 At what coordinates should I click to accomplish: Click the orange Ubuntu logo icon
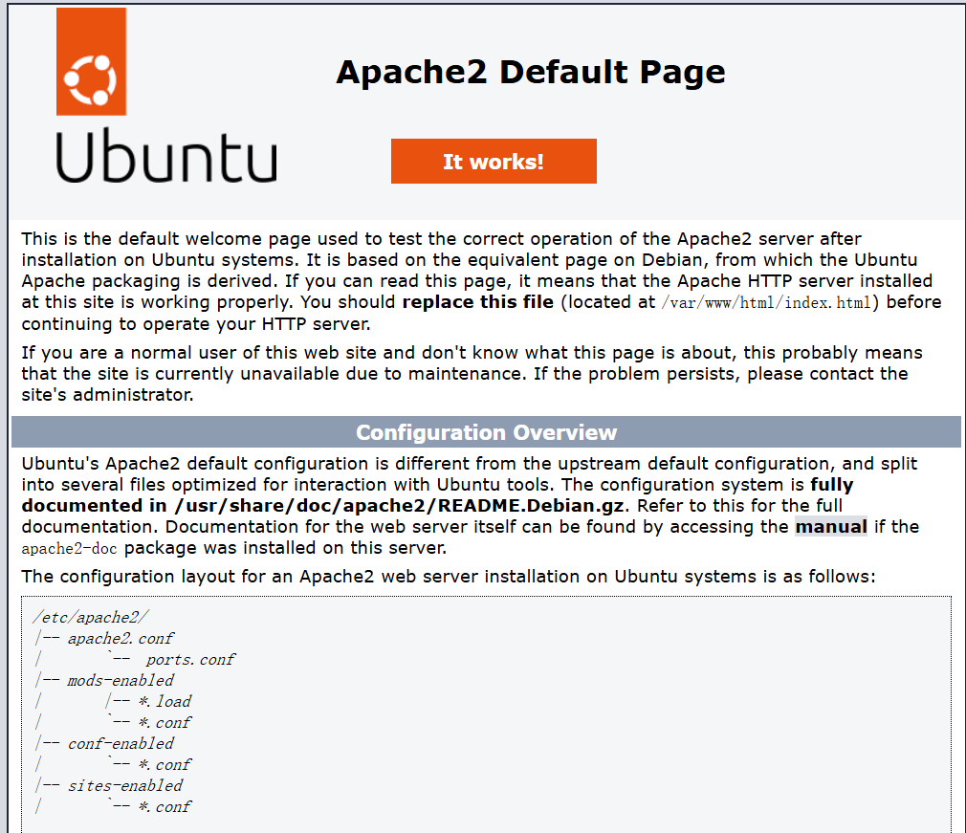click(91, 61)
